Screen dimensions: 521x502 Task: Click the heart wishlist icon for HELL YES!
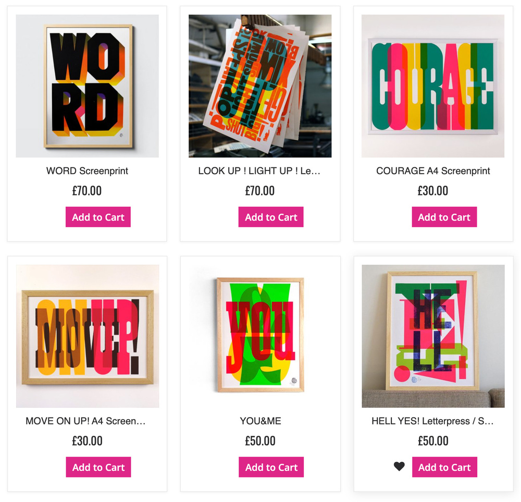(x=399, y=467)
